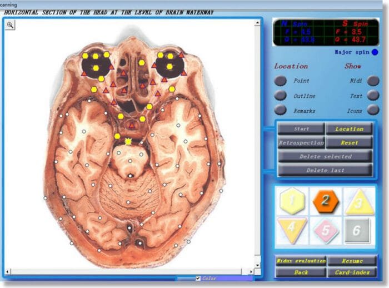The image size is (389, 288).
Task: Toggle the Nidi show option
Action: (x=373, y=81)
